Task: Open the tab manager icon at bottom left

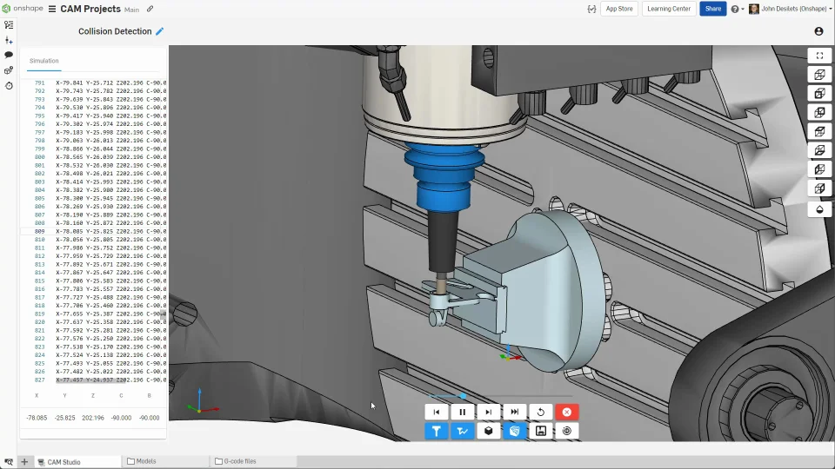Action: (9, 462)
